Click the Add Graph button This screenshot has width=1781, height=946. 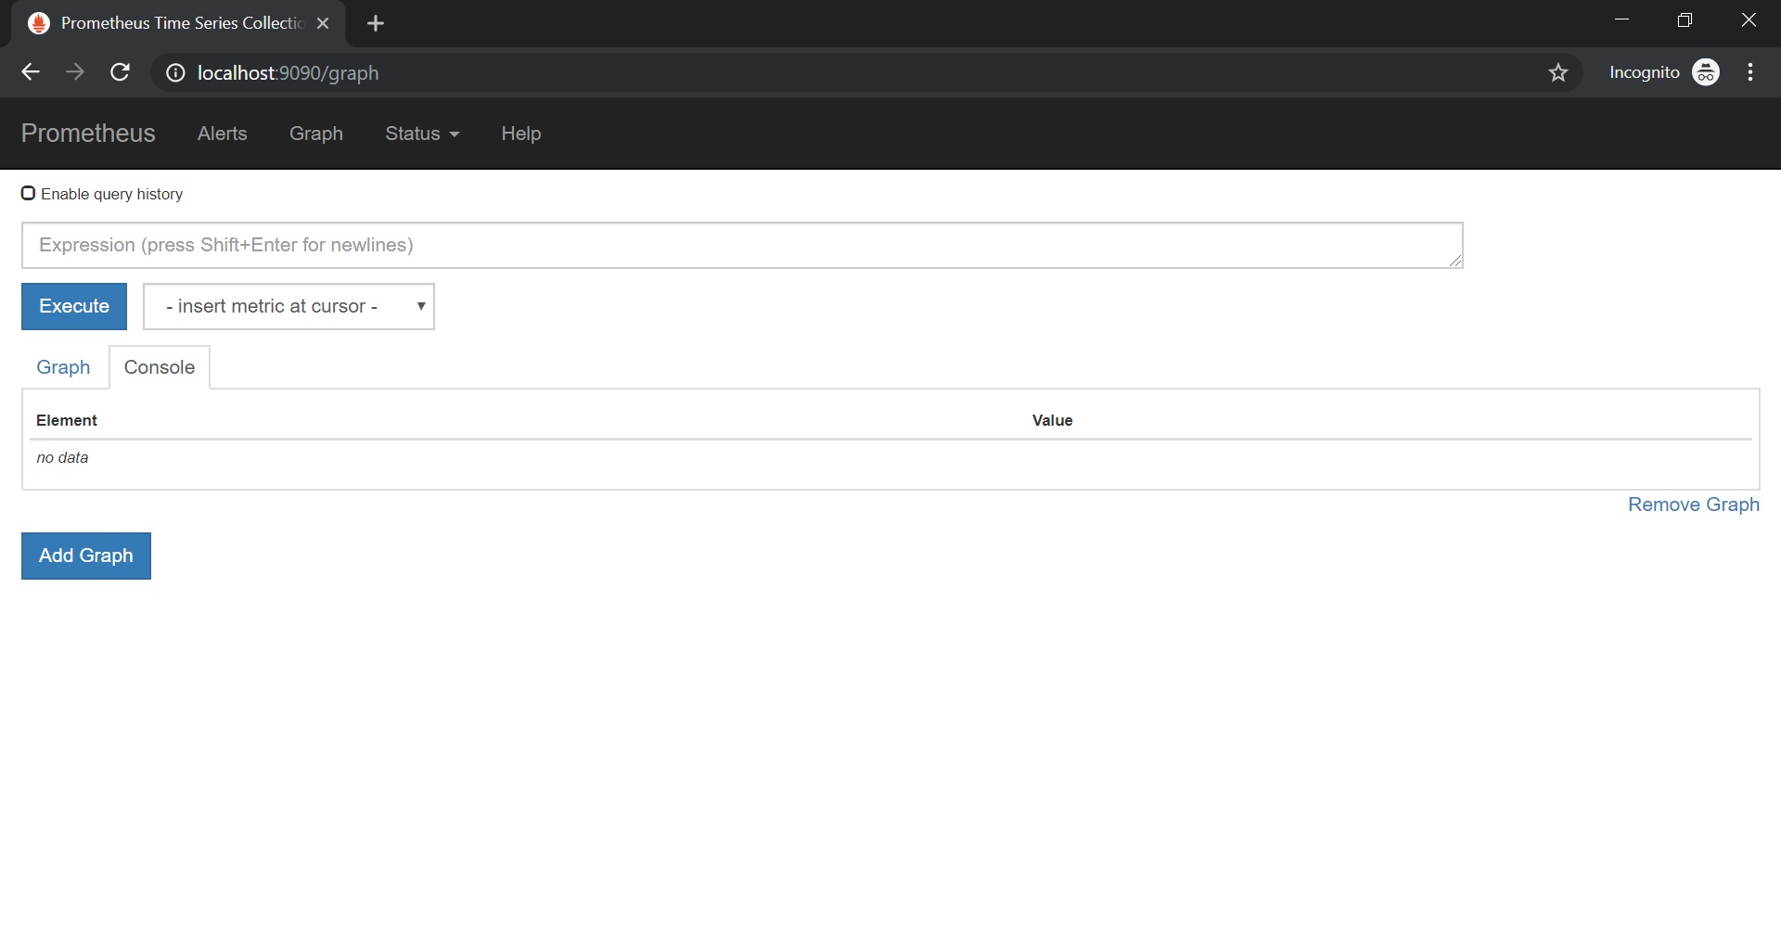(x=86, y=556)
